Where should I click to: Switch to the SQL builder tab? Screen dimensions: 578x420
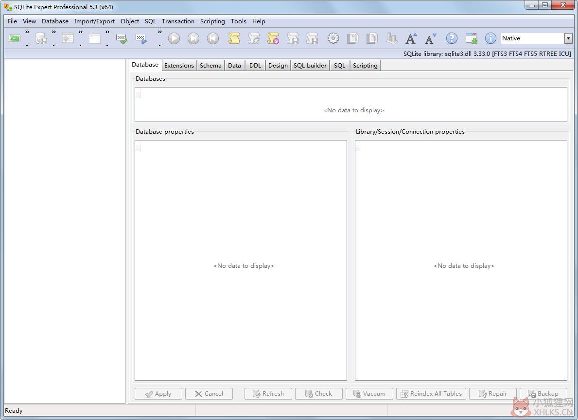tap(310, 66)
